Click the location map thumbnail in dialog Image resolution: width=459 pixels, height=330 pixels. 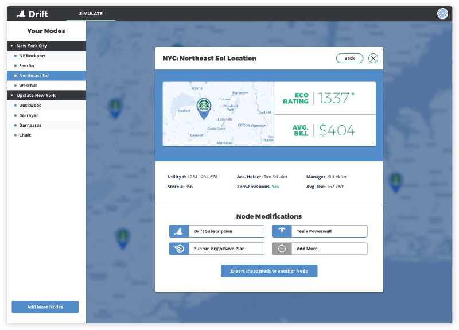coord(219,114)
